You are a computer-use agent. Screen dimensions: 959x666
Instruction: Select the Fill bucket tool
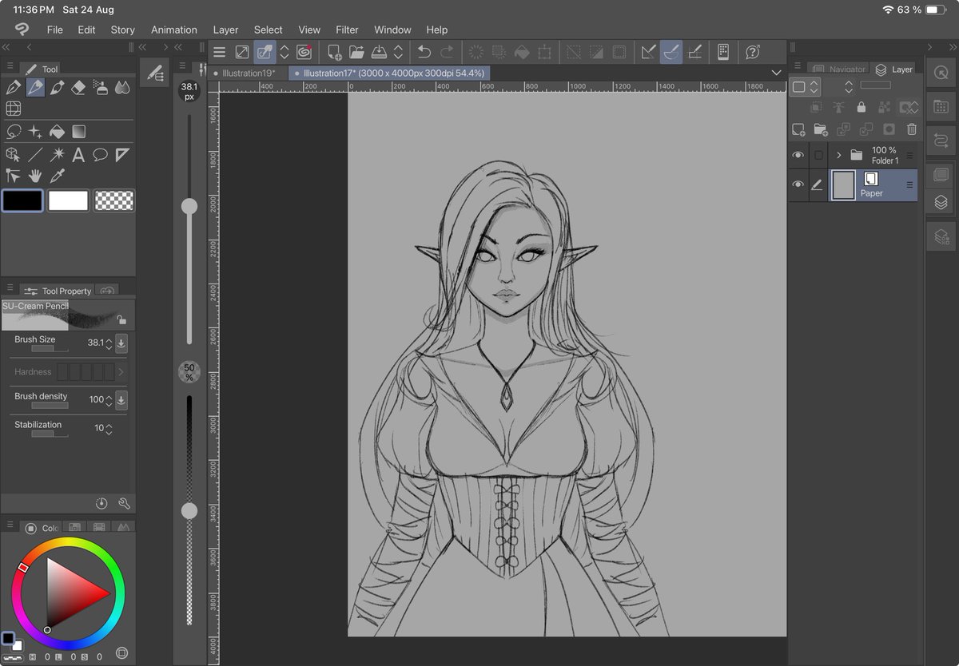[x=57, y=132]
